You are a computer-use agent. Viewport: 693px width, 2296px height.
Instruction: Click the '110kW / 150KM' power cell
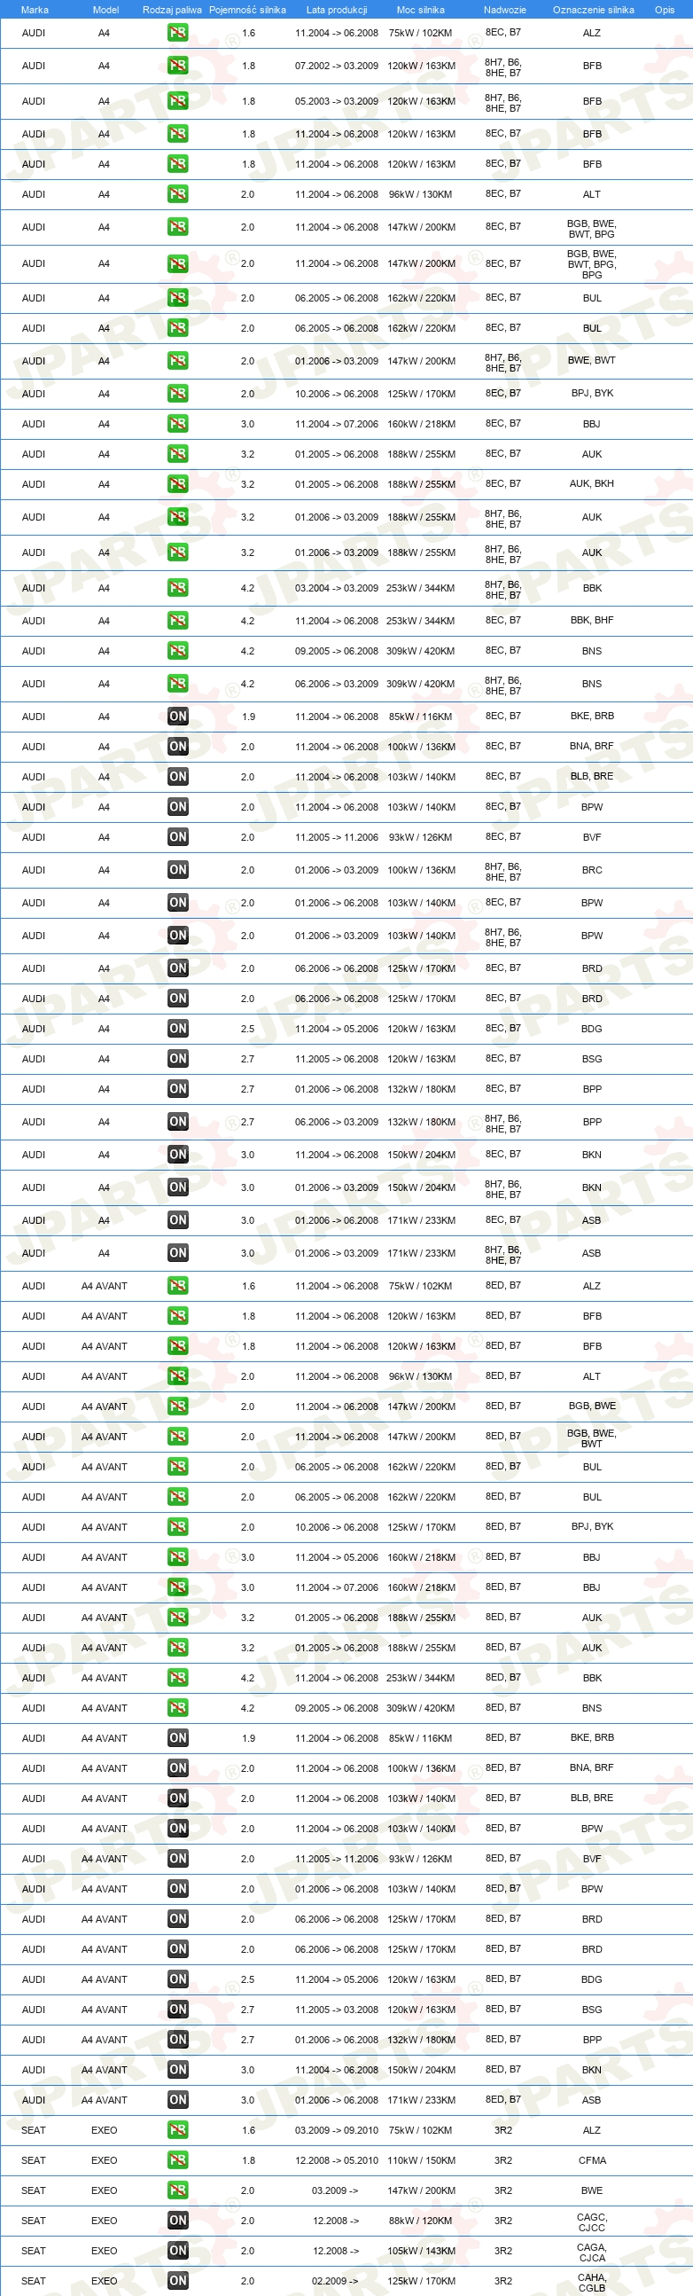coord(421,2160)
